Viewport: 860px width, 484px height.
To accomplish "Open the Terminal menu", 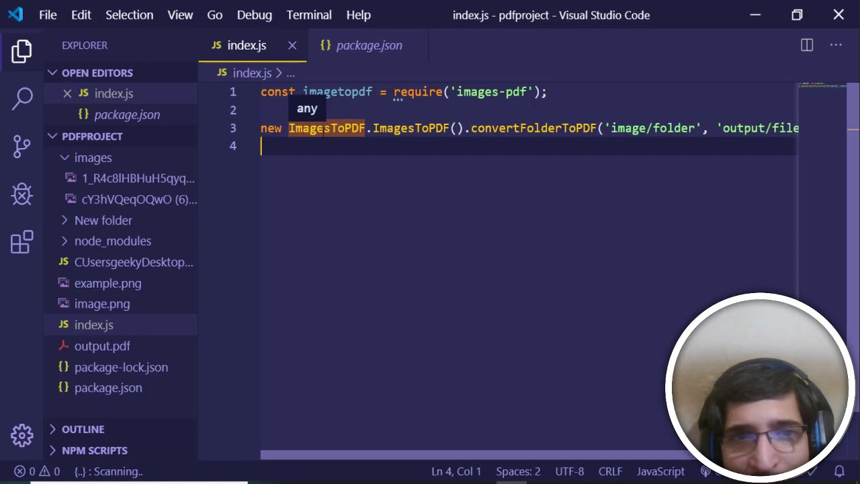I will (x=309, y=15).
